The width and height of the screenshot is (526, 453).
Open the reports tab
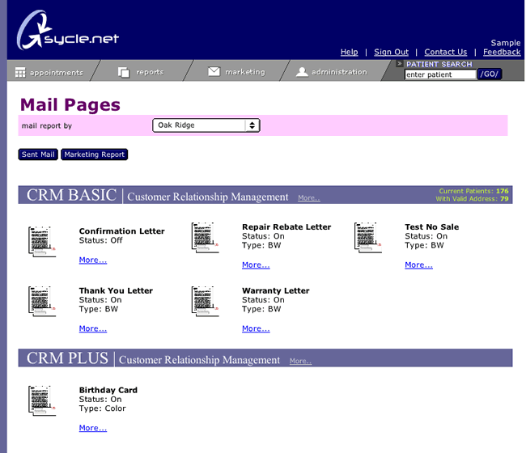141,72
